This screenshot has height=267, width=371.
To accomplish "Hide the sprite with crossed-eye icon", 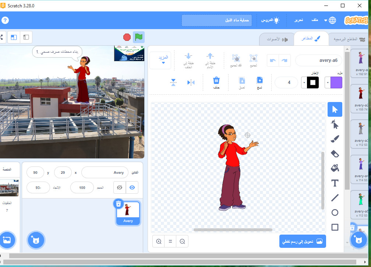I will click(x=120, y=187).
